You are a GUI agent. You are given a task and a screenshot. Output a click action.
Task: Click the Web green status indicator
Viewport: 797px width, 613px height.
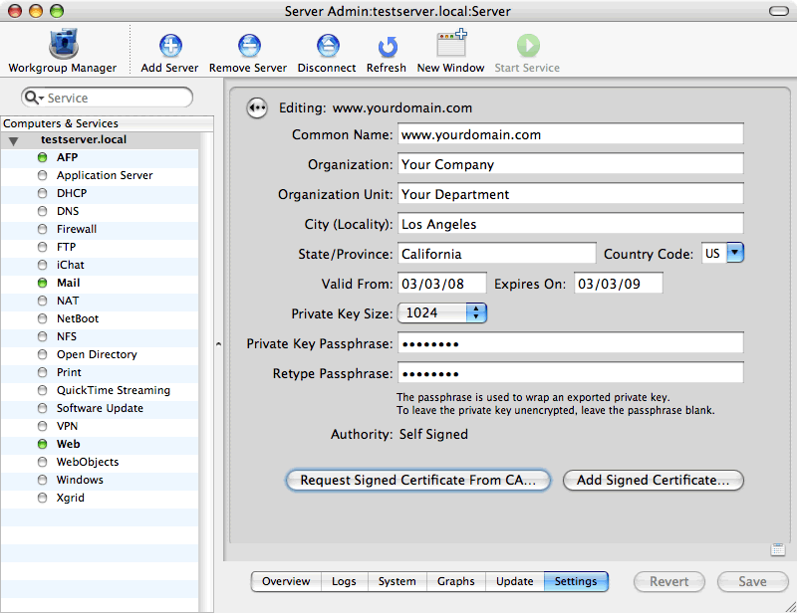click(43, 444)
